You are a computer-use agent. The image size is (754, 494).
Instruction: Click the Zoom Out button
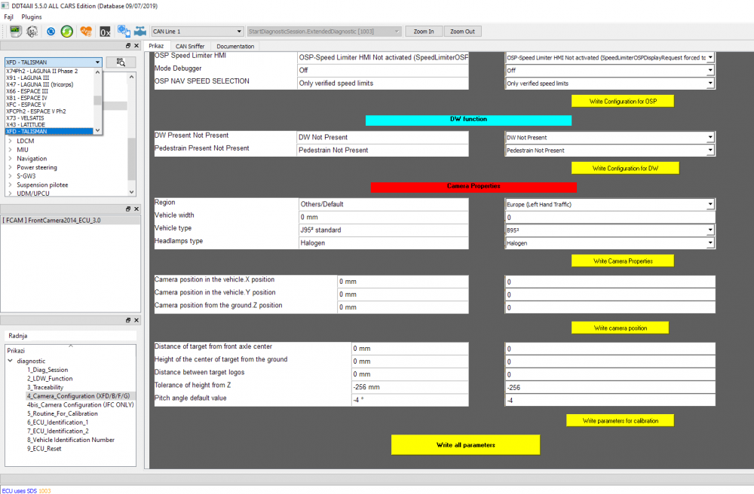pyautogui.click(x=462, y=32)
